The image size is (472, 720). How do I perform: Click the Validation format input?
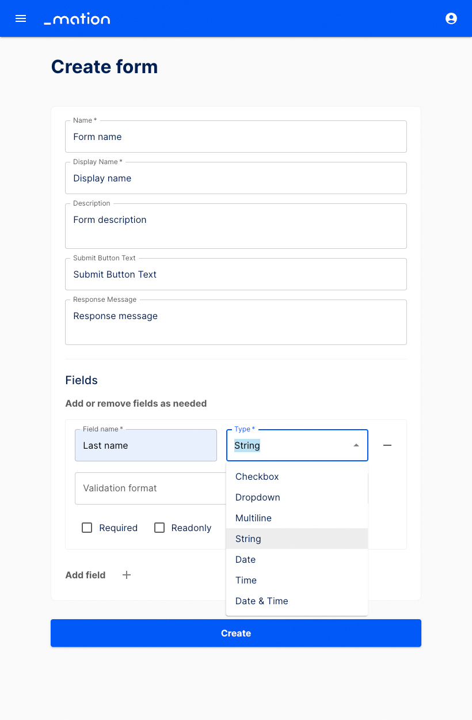(x=150, y=488)
